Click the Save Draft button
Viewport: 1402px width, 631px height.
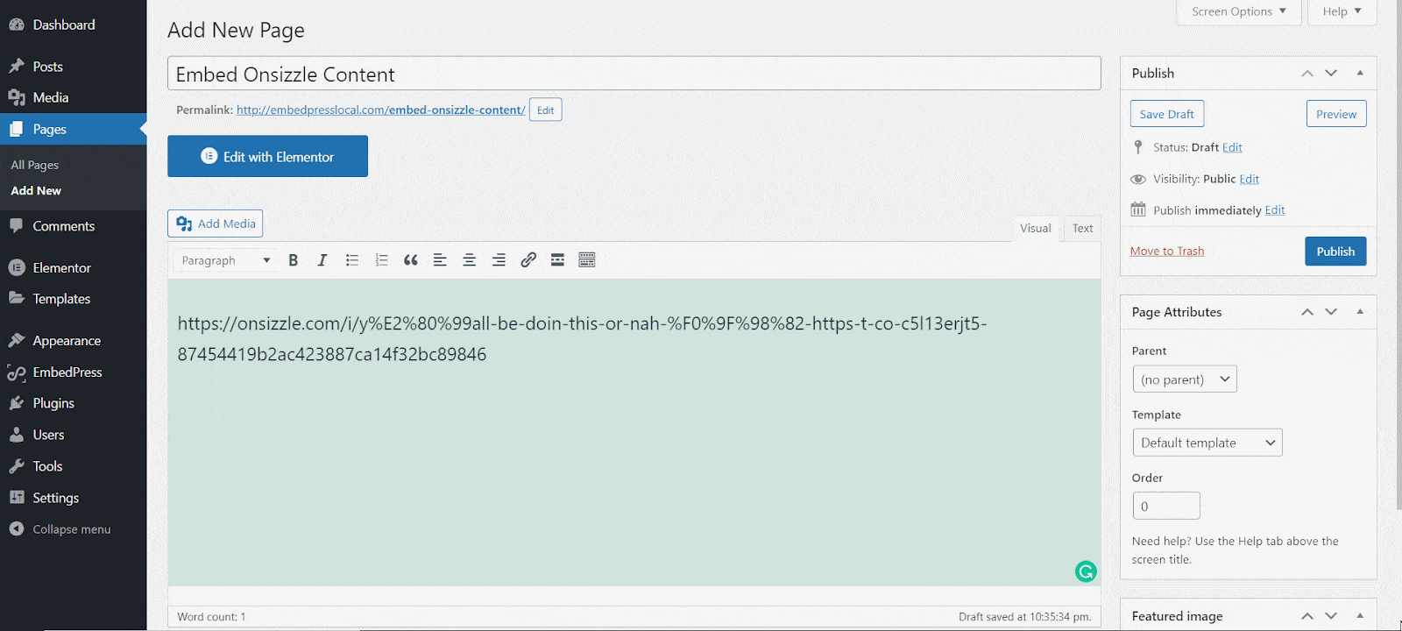point(1167,114)
